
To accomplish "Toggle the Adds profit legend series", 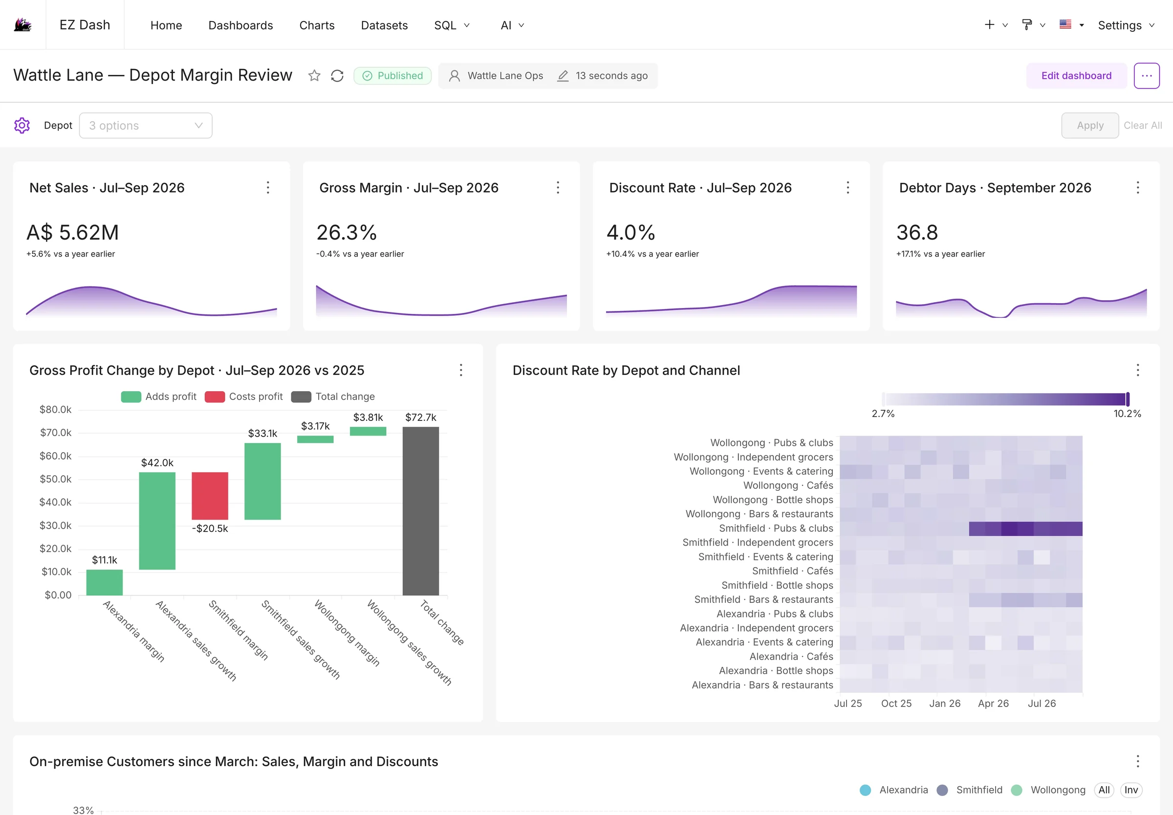I will click(159, 396).
